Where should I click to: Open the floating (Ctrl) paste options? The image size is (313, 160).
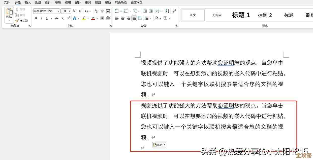[159, 145]
